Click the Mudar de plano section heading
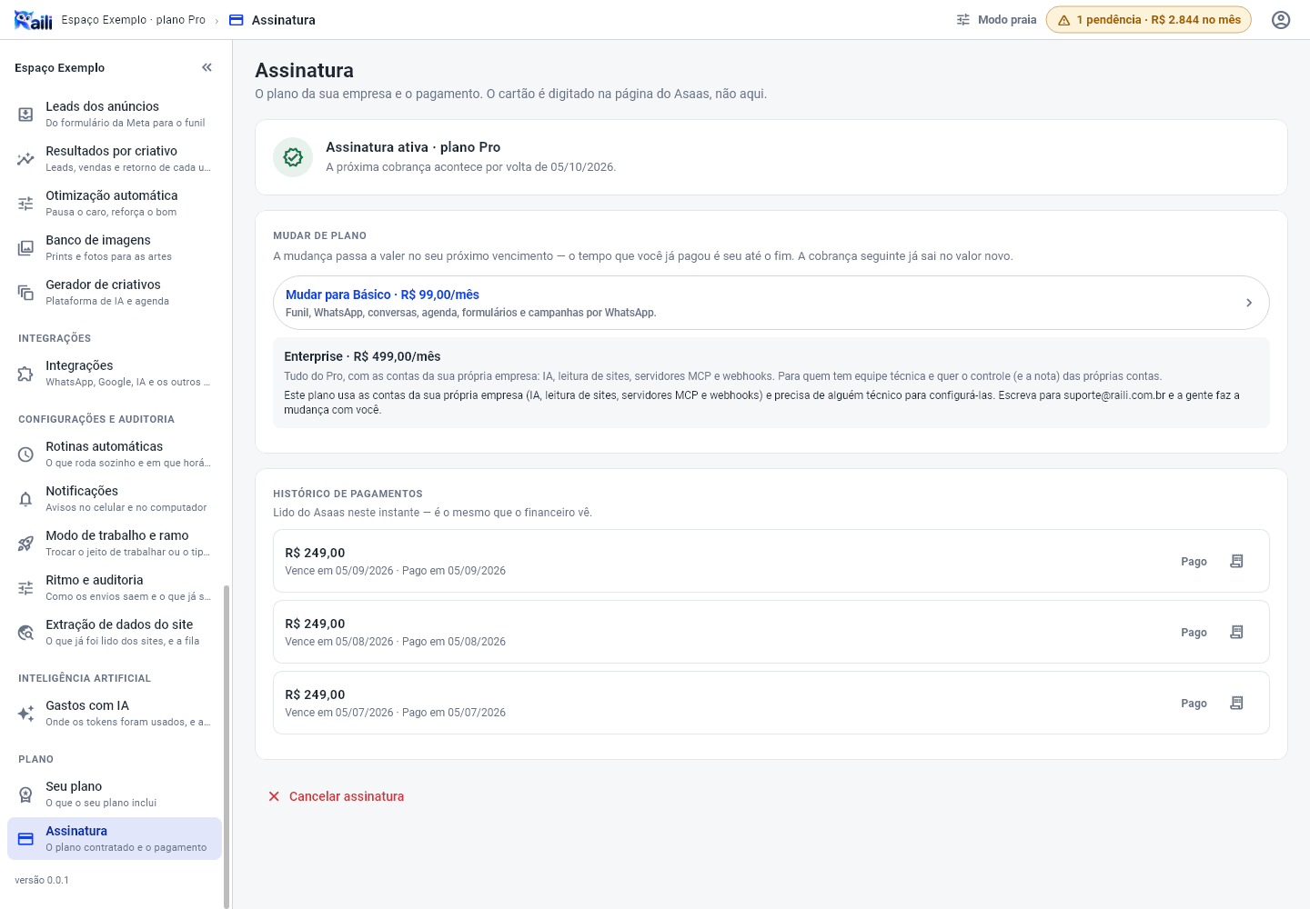Screen dimensions: 1310x909 point(319,235)
